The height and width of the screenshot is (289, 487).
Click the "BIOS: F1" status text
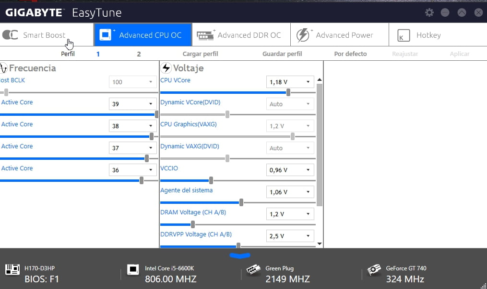click(x=42, y=279)
